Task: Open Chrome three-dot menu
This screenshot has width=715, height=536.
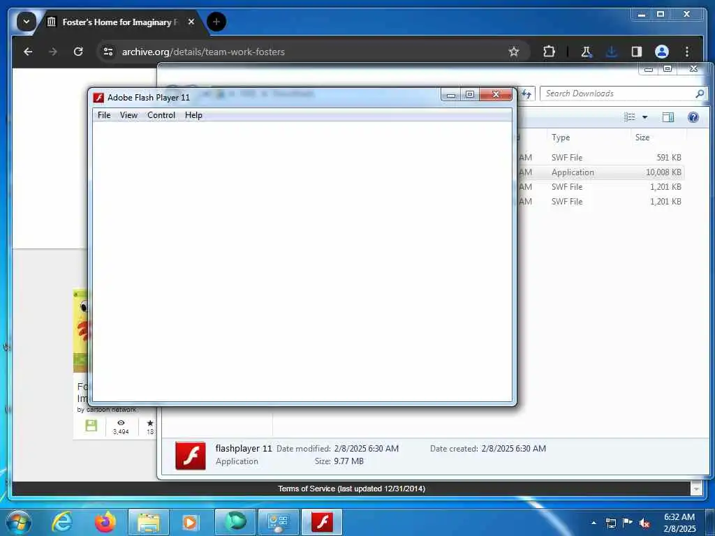Action: coord(687,52)
